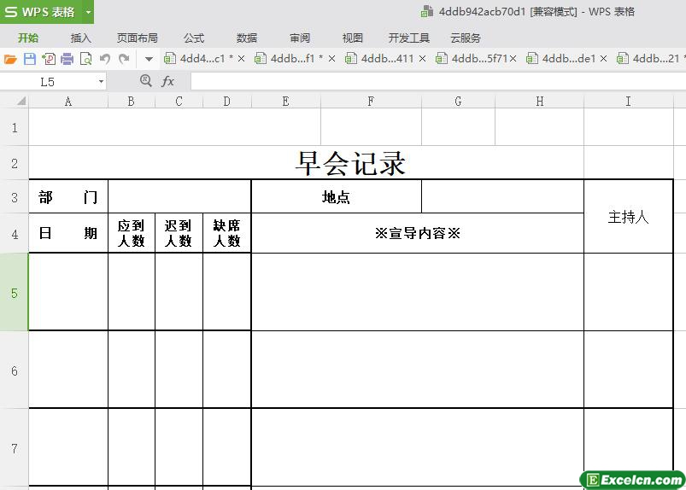Click the formula bar input area
The width and height of the screenshot is (686, 490).
(438, 82)
